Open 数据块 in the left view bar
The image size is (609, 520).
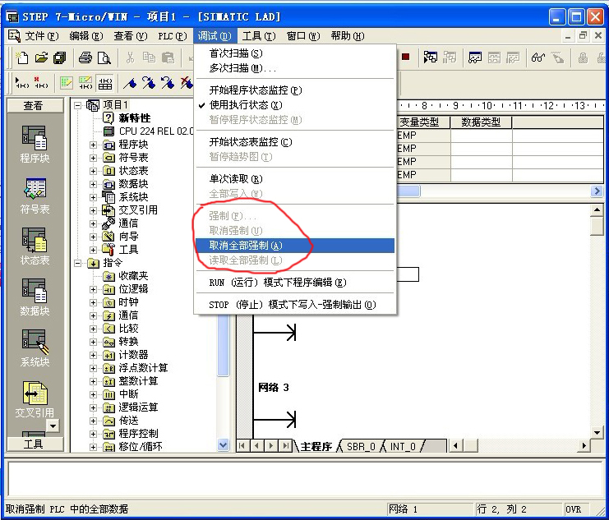click(x=35, y=297)
